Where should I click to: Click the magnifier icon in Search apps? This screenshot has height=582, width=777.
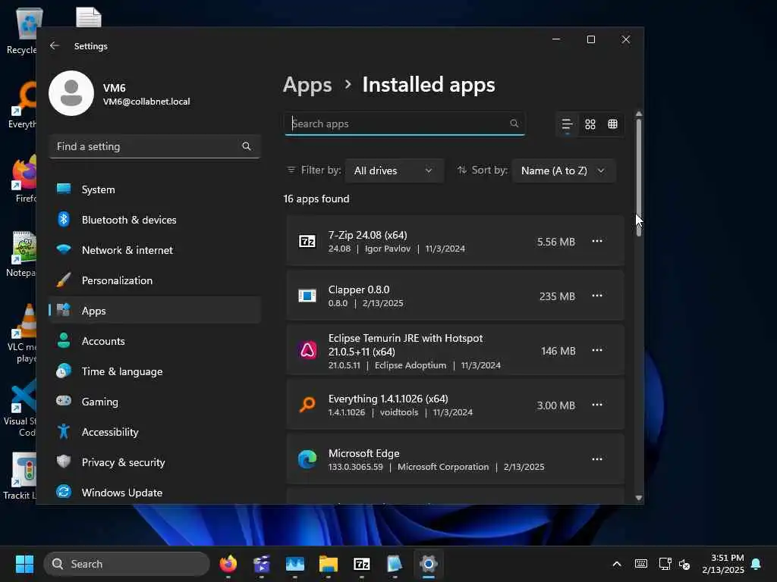[514, 124]
